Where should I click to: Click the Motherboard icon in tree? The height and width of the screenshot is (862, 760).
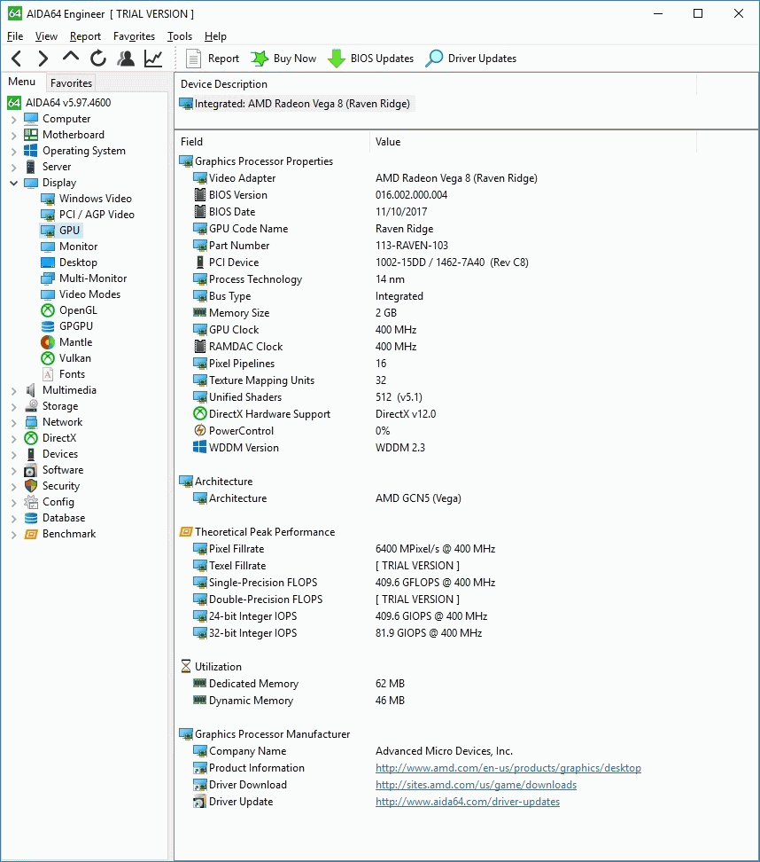point(31,135)
